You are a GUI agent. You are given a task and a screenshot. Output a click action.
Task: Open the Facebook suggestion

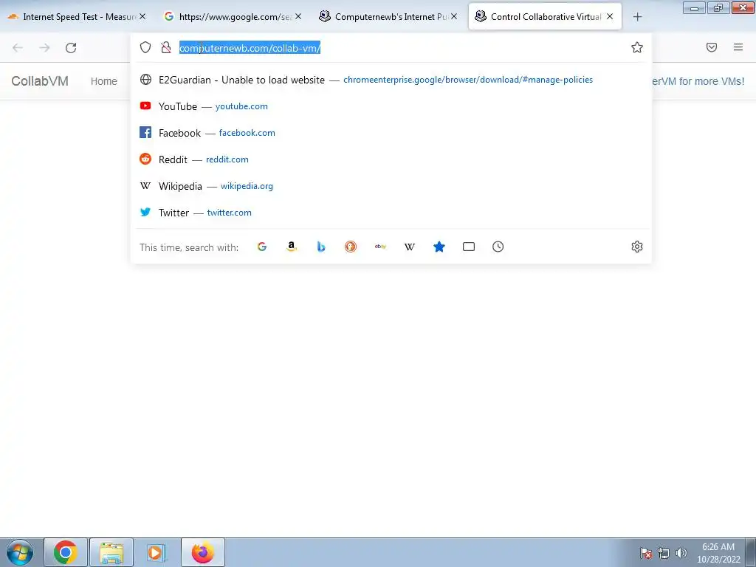click(x=391, y=133)
